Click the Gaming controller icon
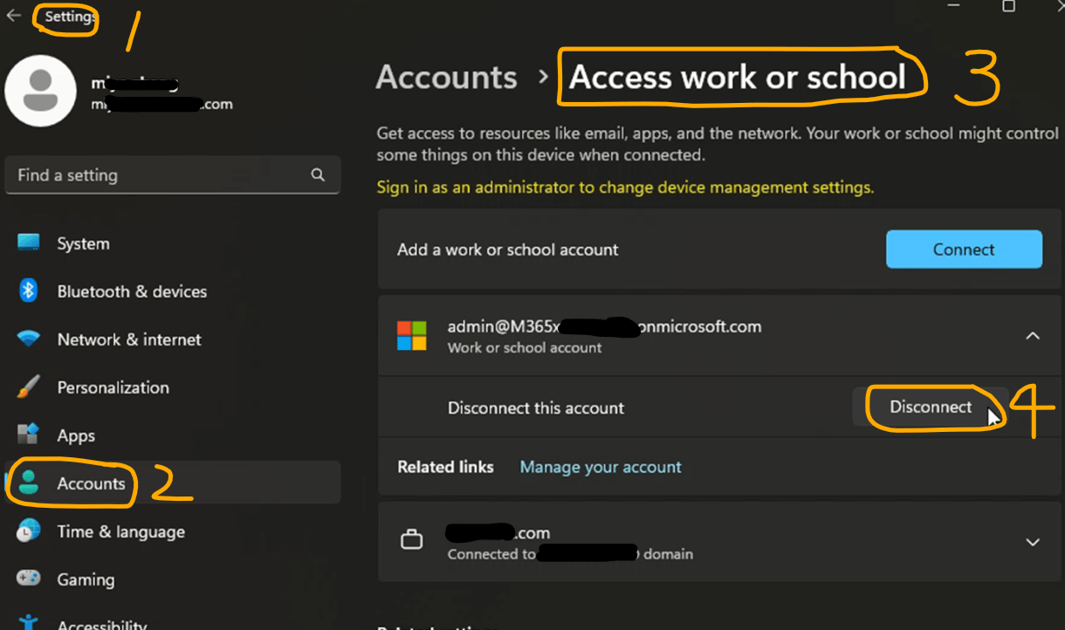Screen dimensions: 1065x630 pyautogui.click(x=29, y=579)
